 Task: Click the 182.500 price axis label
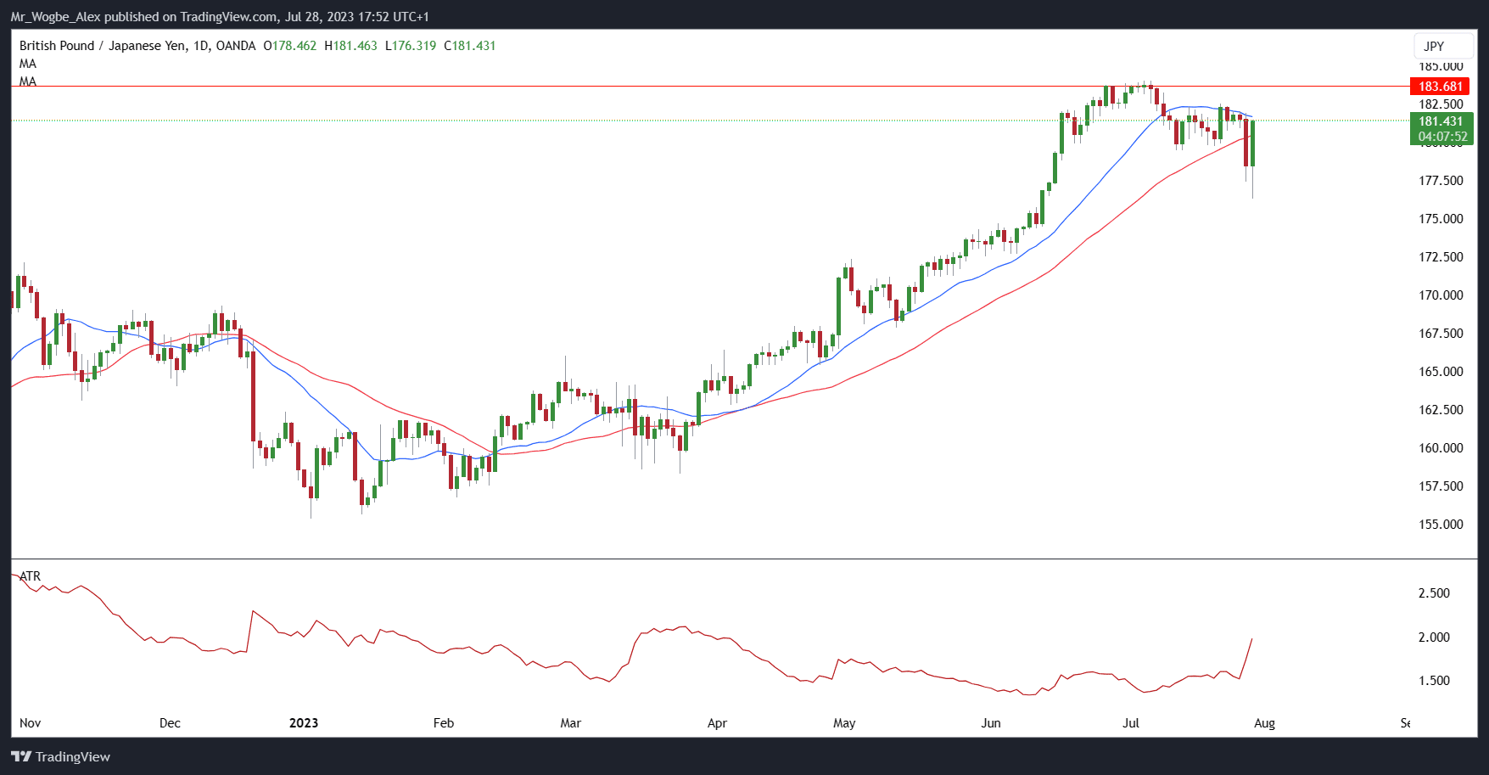(1441, 104)
